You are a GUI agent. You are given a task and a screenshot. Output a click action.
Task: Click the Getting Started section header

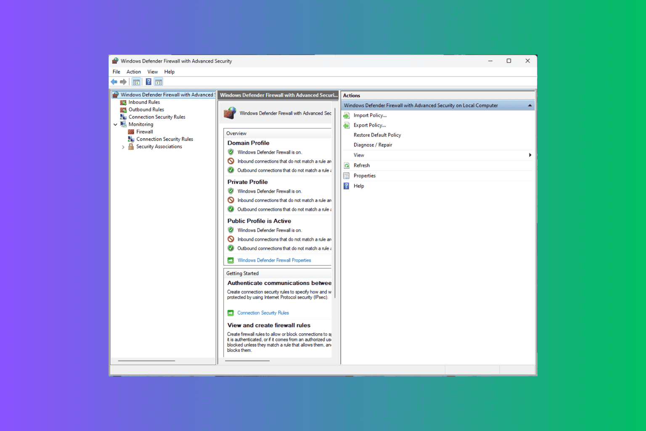point(242,274)
